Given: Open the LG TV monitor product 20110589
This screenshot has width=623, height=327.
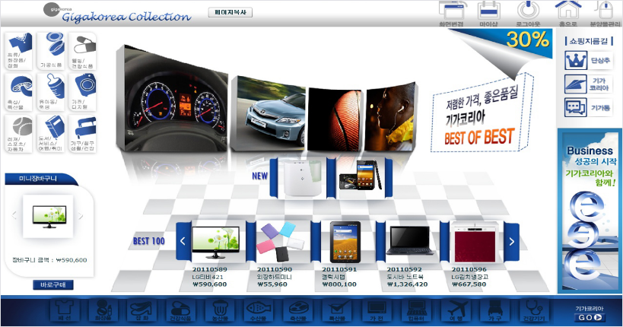Looking at the screenshot, I should (216, 242).
